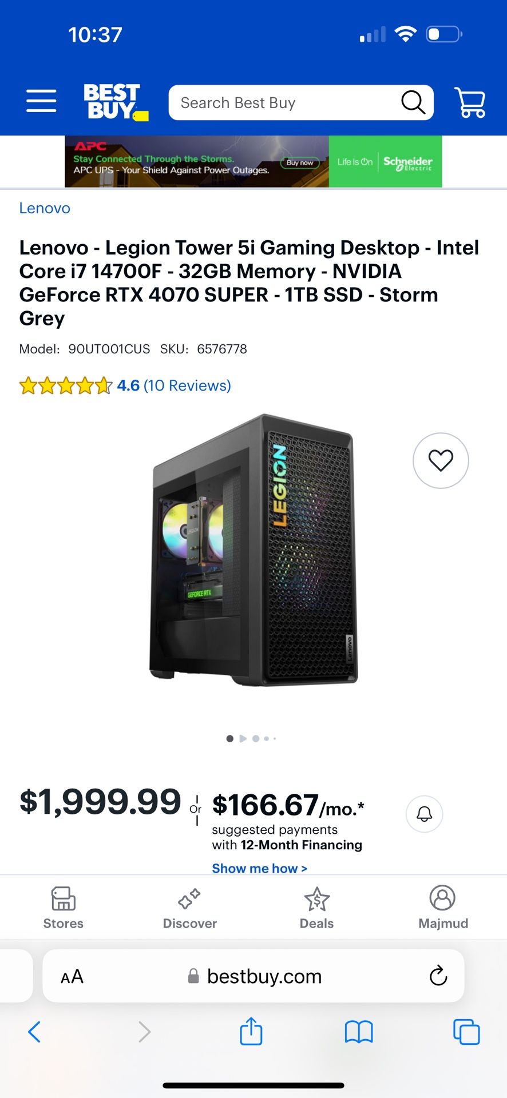Tap the Lenovo breadcrumb link
507x1098 pixels.
pos(45,208)
